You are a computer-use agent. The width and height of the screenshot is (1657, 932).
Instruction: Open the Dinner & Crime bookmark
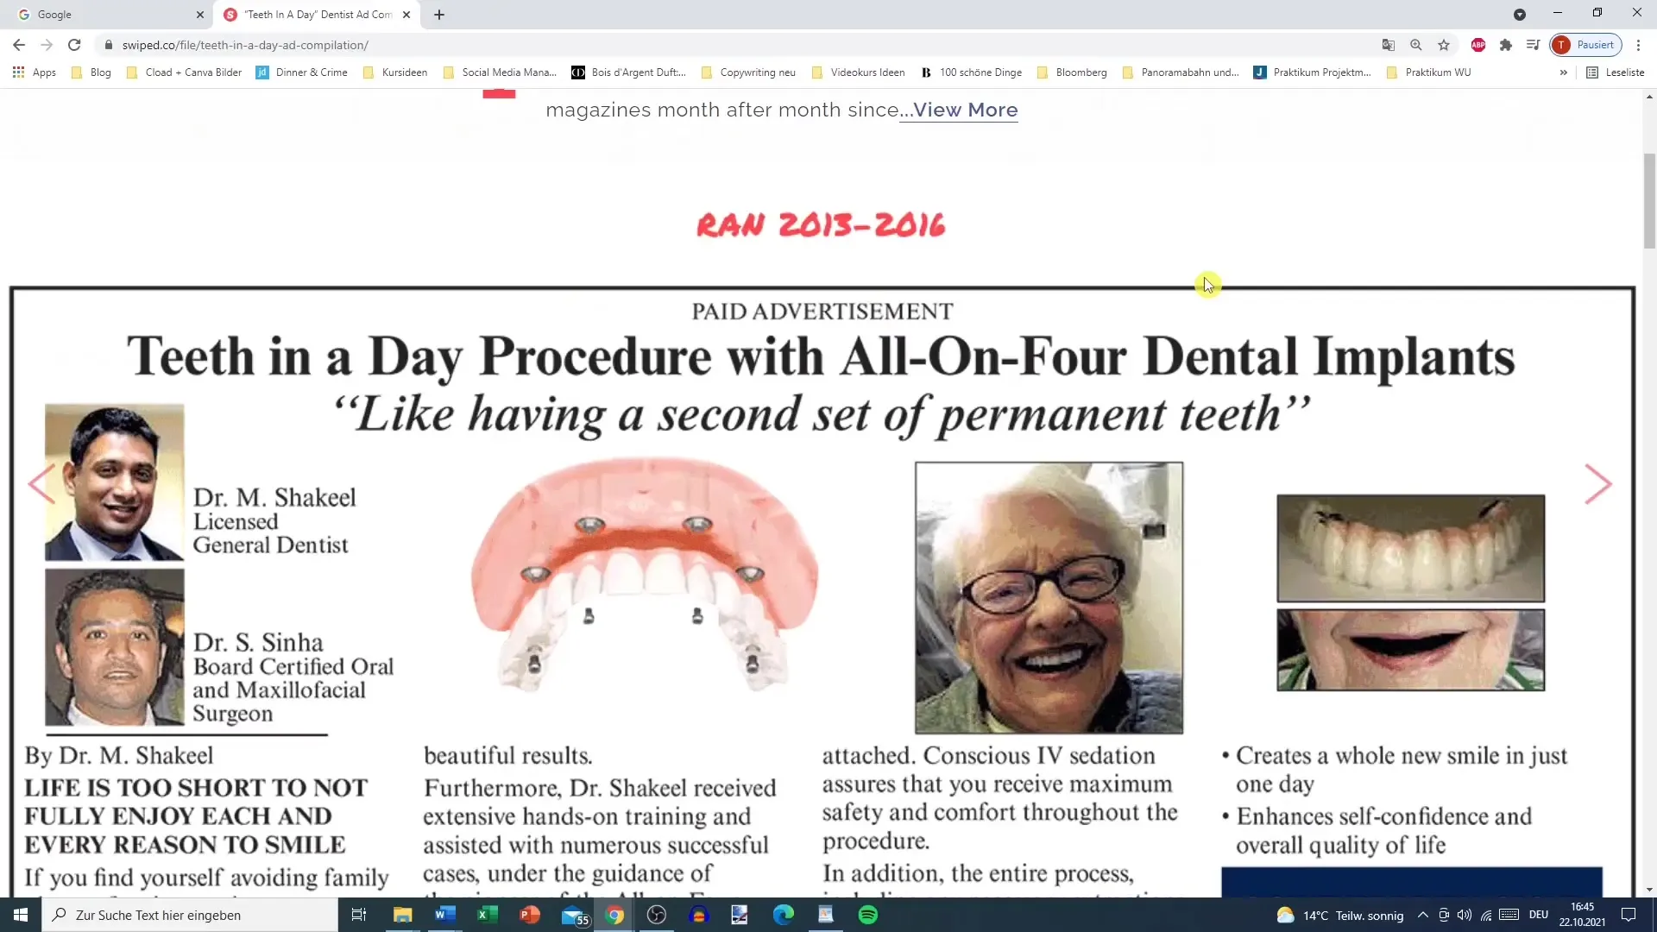click(302, 72)
